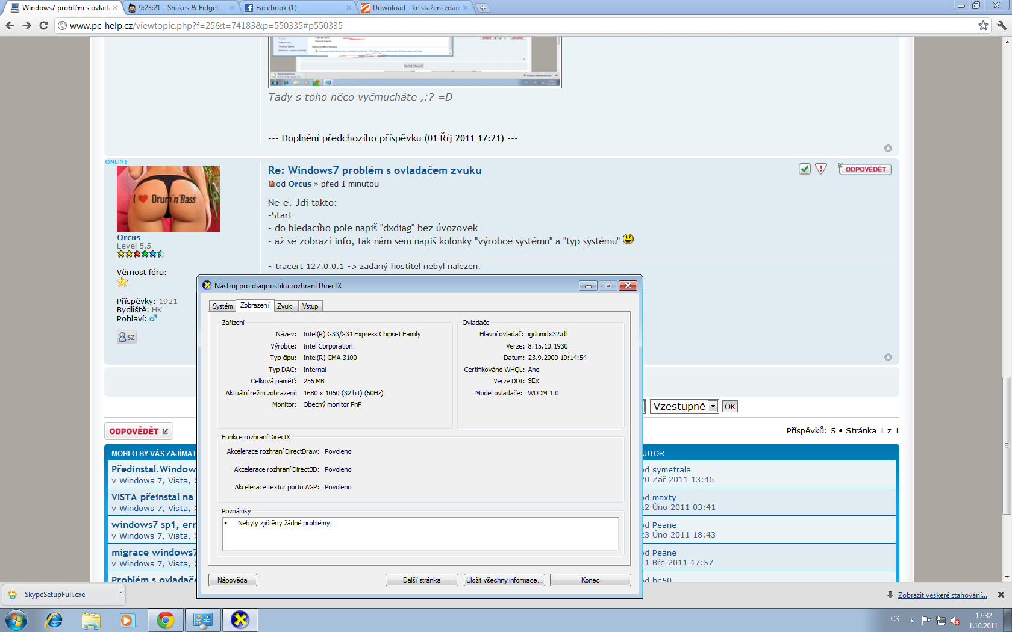Image resolution: width=1012 pixels, height=632 pixels.
Task: Click Zobrazit veškeré stahování link
Action: click(942, 595)
